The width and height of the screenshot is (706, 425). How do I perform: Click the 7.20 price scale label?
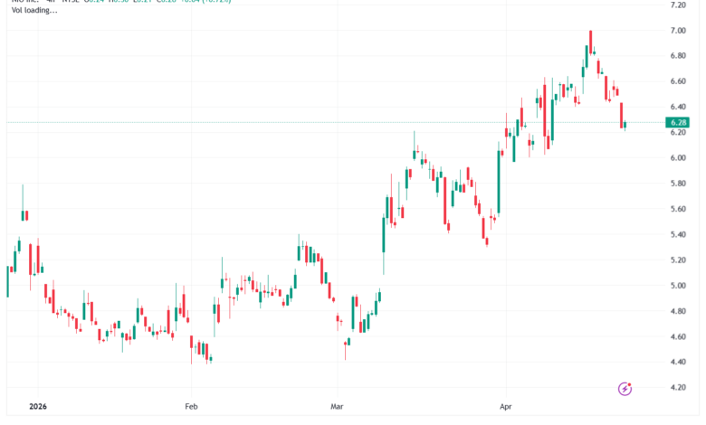[x=678, y=5]
